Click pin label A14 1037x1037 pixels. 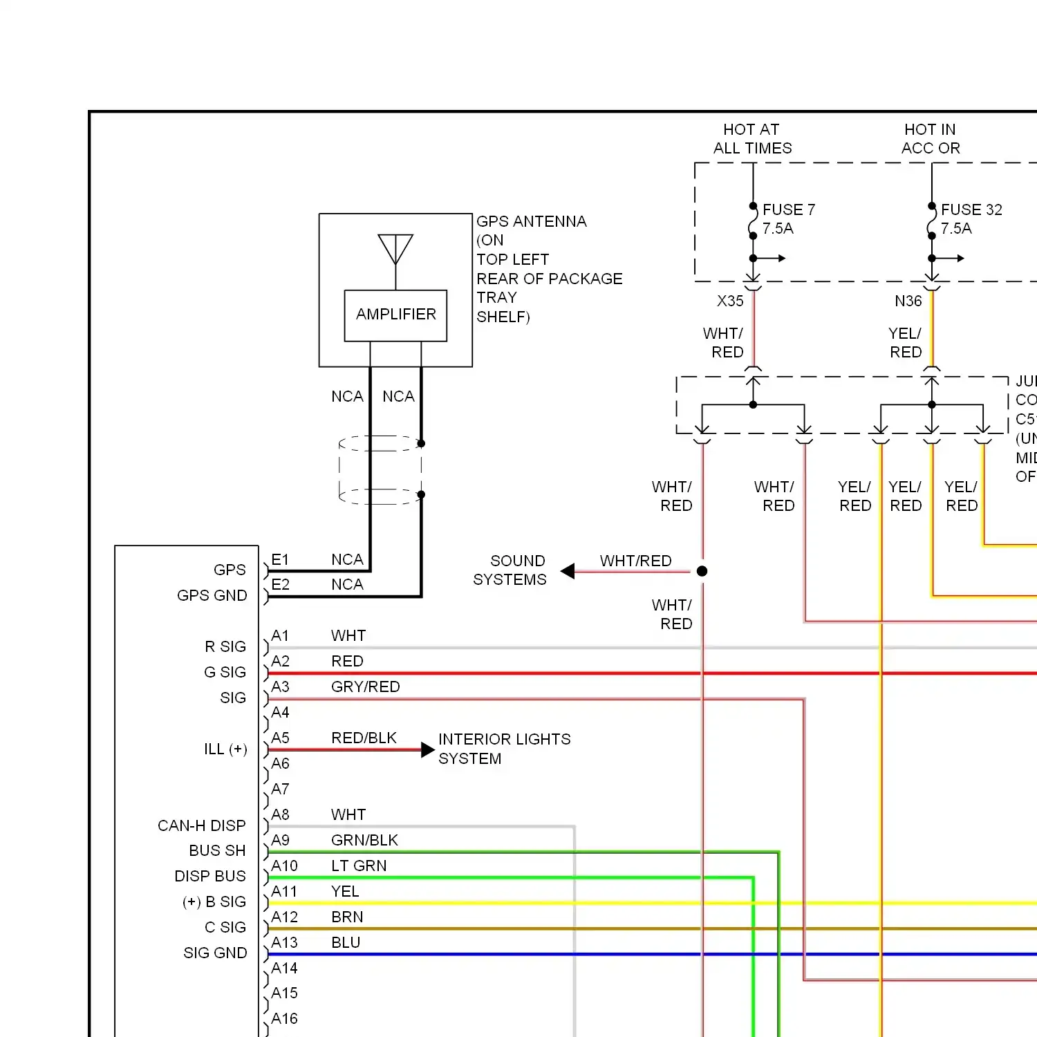tap(284, 969)
